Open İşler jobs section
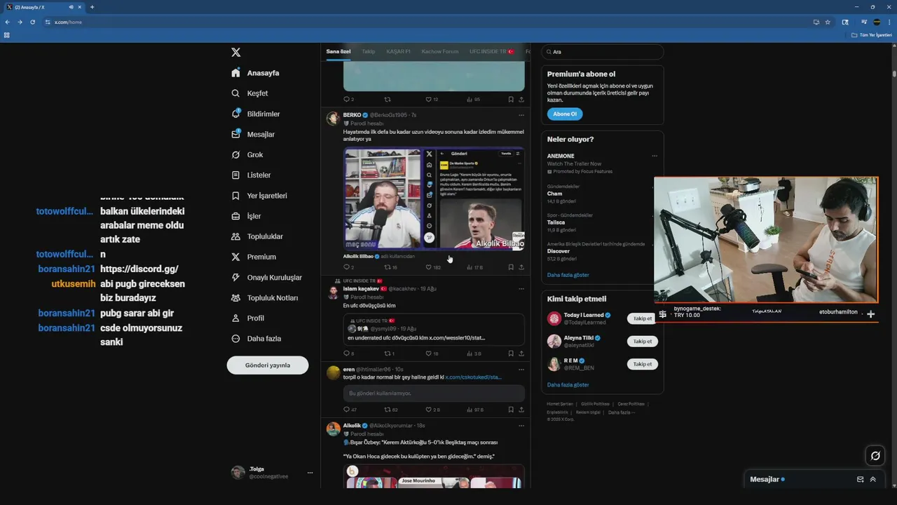Screen dimensions: 897x505 [246, 216]
